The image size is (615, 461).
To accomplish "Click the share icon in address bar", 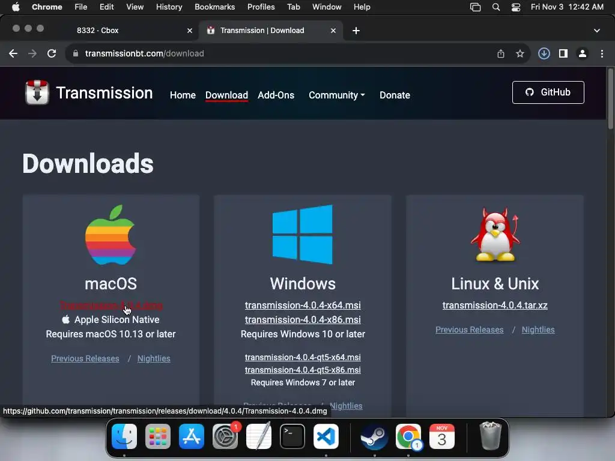I will point(501,53).
